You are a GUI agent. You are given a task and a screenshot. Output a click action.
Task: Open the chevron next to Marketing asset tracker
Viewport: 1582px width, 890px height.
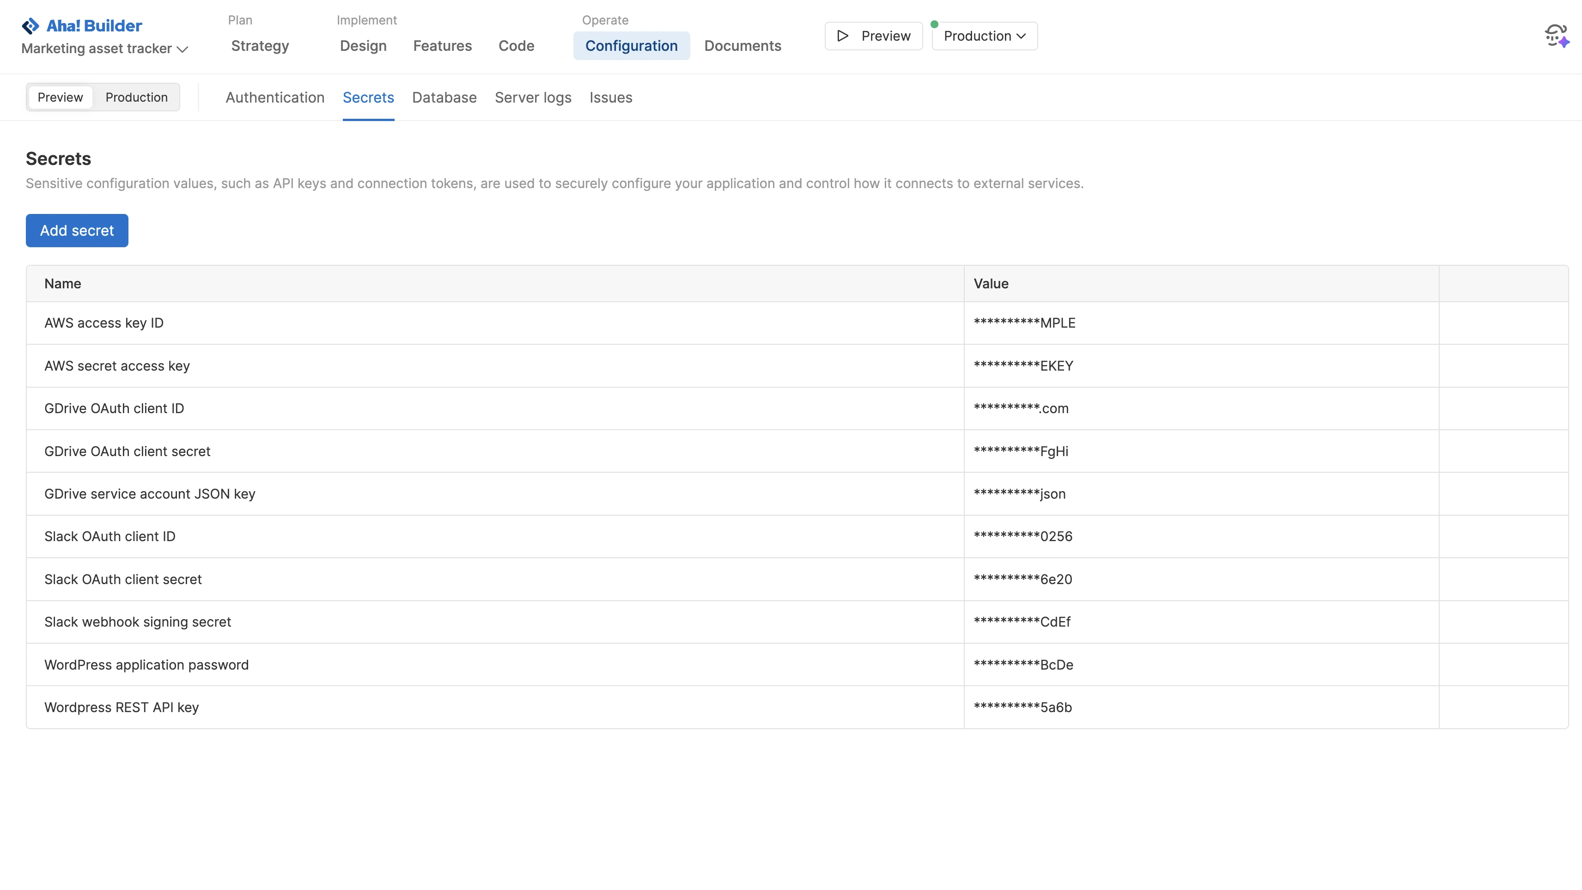[x=183, y=50]
